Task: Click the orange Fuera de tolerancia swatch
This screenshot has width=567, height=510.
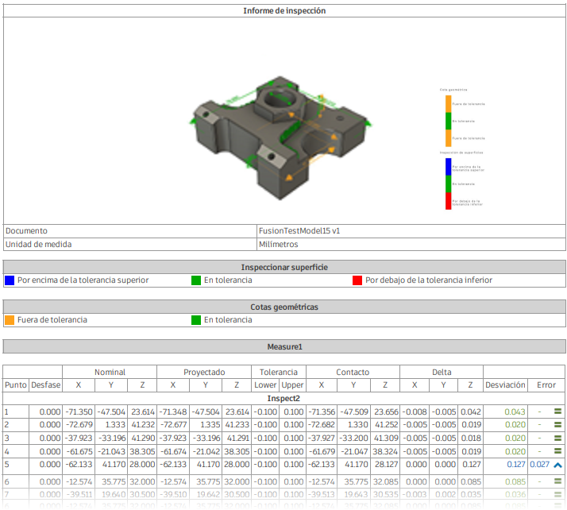Action: (10, 320)
